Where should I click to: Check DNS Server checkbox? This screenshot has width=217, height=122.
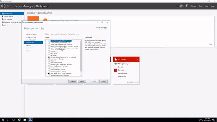pyautogui.click(x=49, y=54)
